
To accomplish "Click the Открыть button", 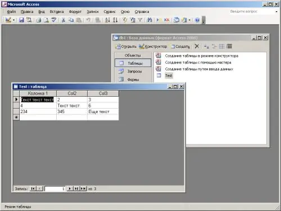I will point(126,46).
